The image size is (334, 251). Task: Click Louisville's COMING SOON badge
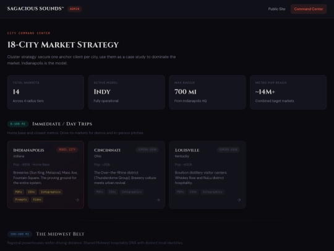(228, 149)
